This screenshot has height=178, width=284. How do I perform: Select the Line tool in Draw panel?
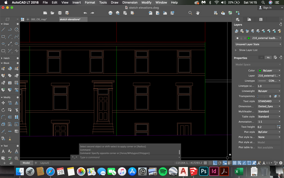3,29
